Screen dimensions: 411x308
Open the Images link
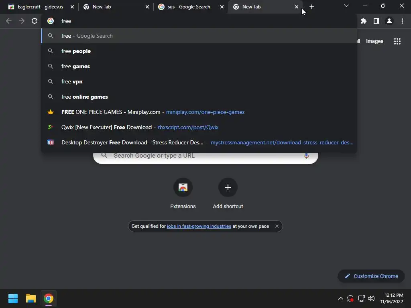[x=374, y=41]
